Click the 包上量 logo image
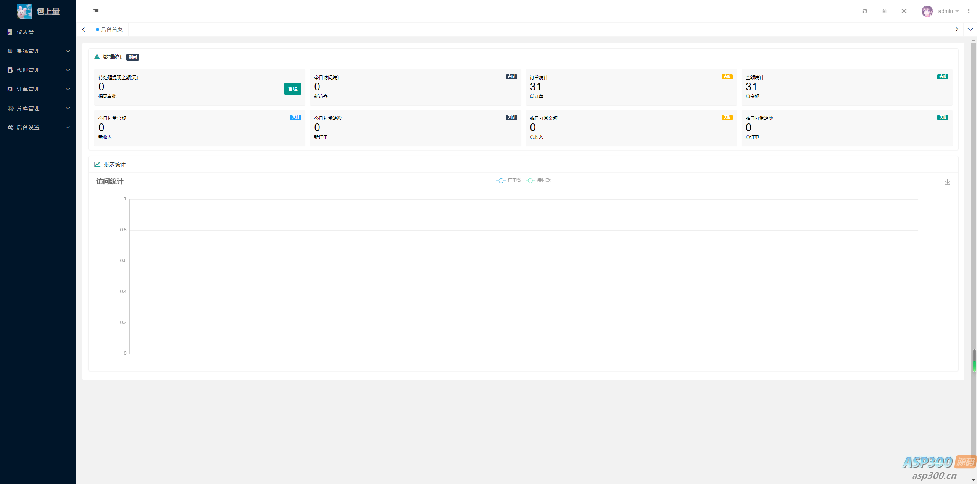The image size is (977, 484). click(x=24, y=11)
